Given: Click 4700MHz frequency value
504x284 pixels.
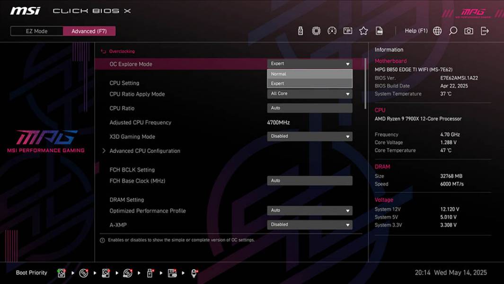Looking at the screenshot, I should (x=278, y=123).
